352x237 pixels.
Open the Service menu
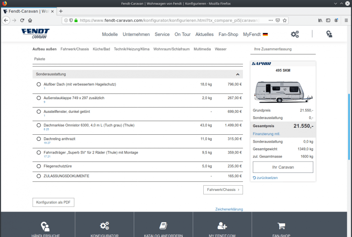162,35
